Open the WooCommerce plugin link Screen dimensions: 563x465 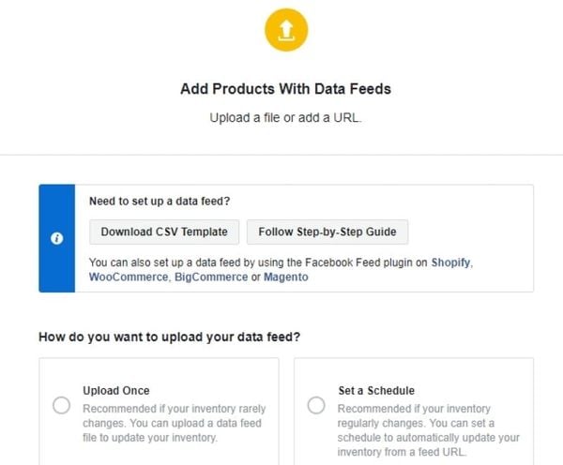[129, 277]
